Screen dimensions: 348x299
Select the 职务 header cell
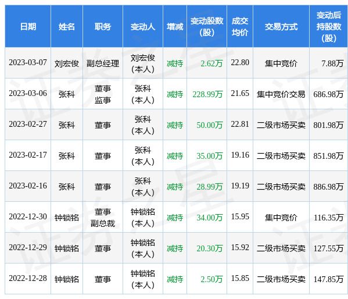point(102,26)
